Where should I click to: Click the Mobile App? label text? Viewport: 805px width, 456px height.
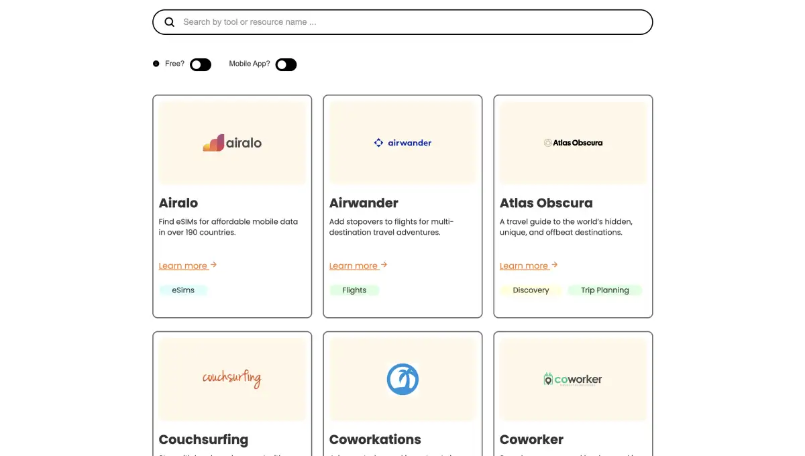[250, 64]
